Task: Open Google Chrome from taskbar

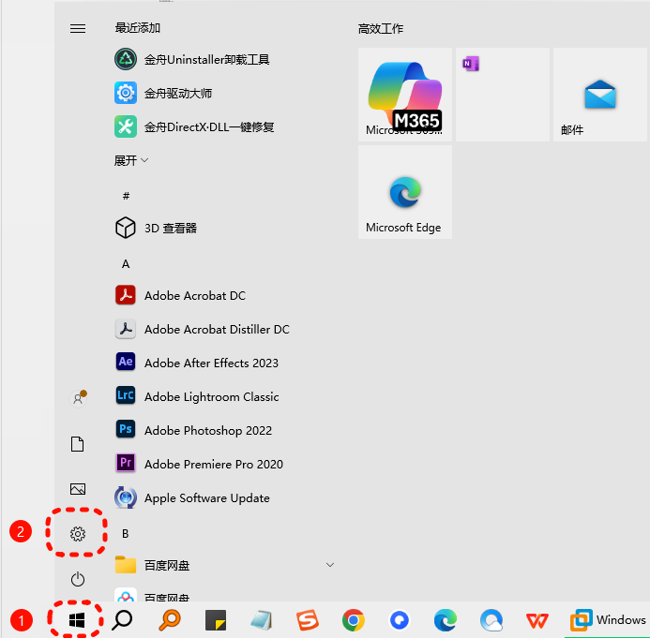Action: (x=354, y=620)
